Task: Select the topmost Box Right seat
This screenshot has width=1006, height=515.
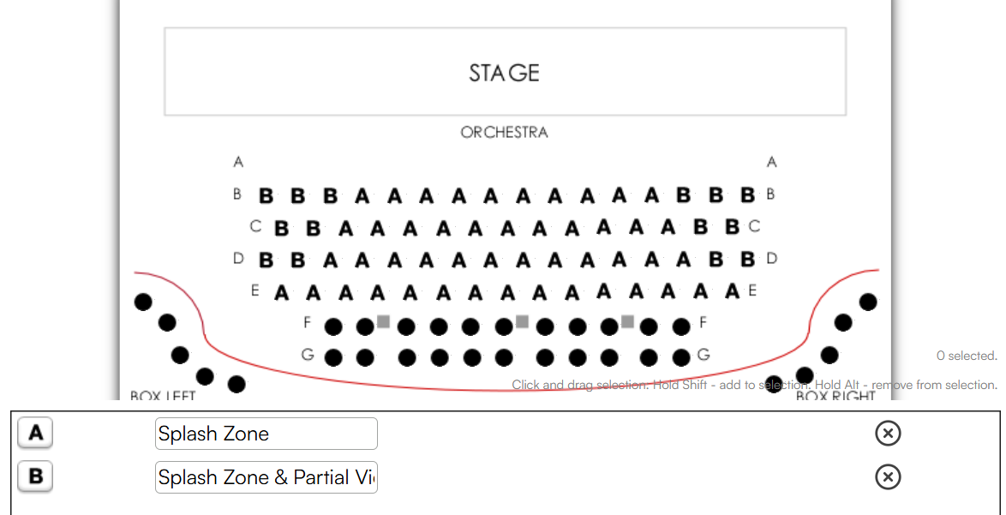Action: pyautogui.click(x=868, y=302)
